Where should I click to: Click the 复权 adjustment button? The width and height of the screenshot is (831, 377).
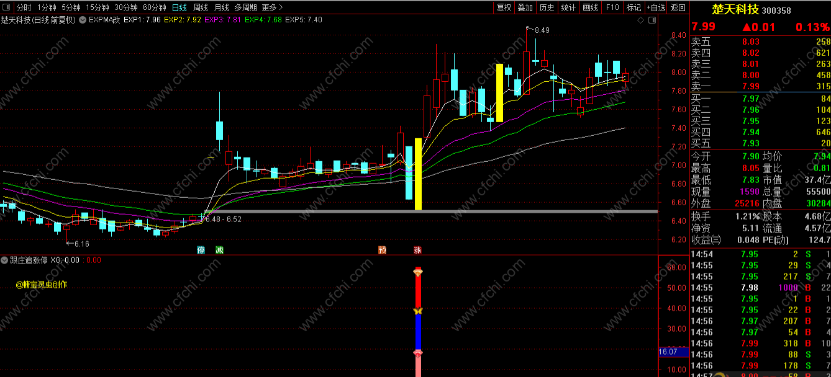(x=504, y=7)
